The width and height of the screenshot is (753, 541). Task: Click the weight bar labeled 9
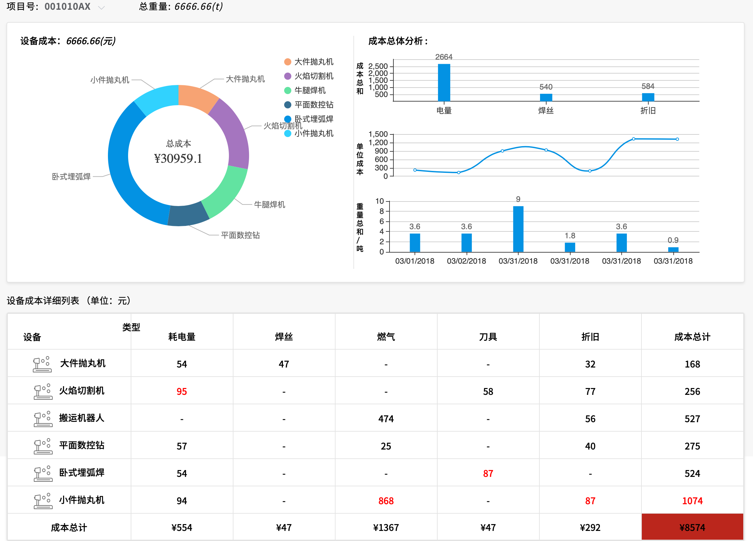point(518,229)
